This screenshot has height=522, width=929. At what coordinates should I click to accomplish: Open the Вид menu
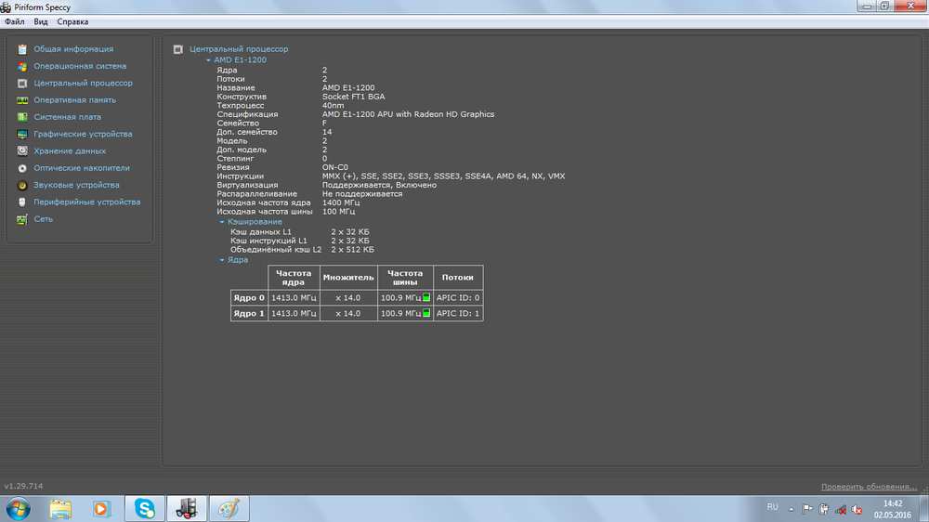click(40, 22)
